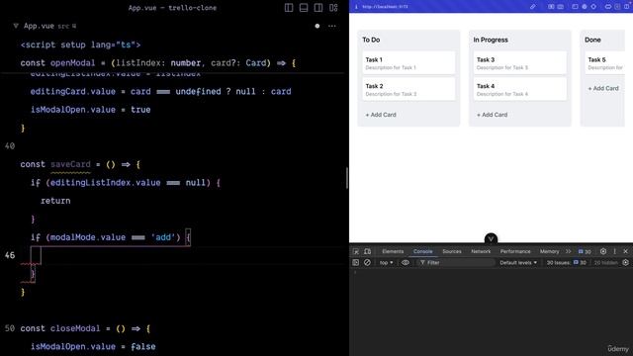Click the 'const closeModal' line of code
This screenshot has height=356, width=633.
pos(86,328)
